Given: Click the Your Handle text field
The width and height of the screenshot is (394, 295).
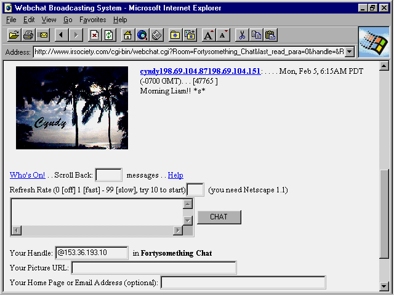Looking at the screenshot, I should 91,253.
